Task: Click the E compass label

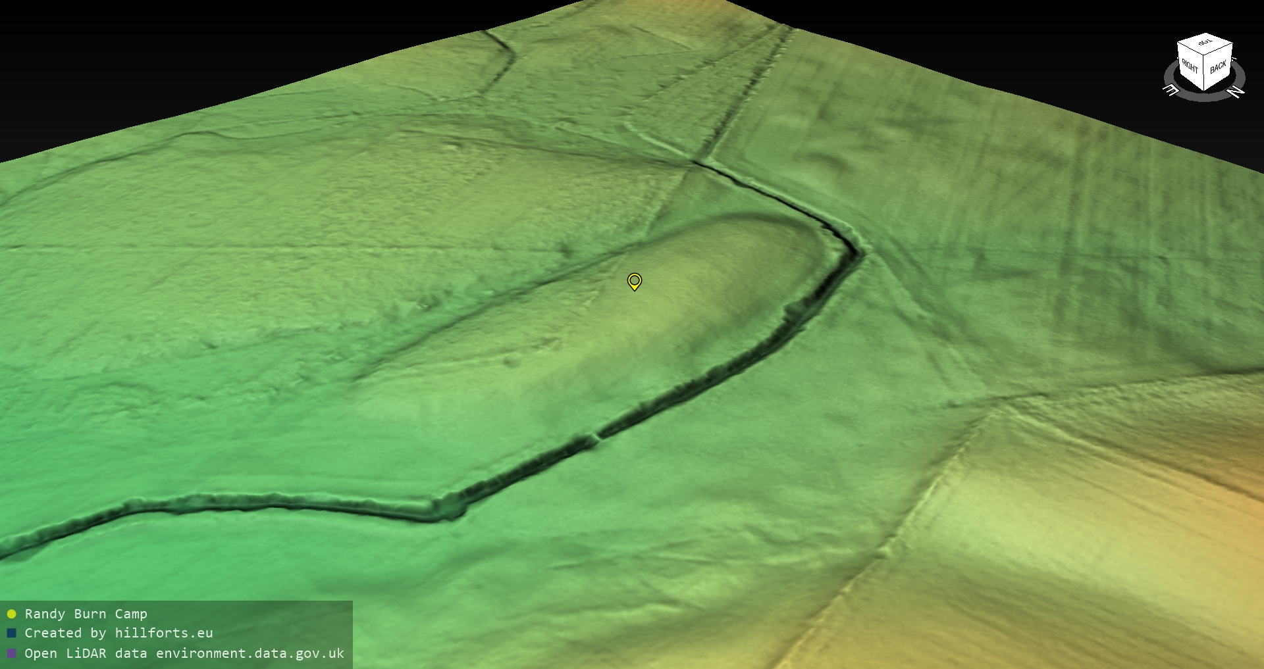Action: click(1172, 90)
